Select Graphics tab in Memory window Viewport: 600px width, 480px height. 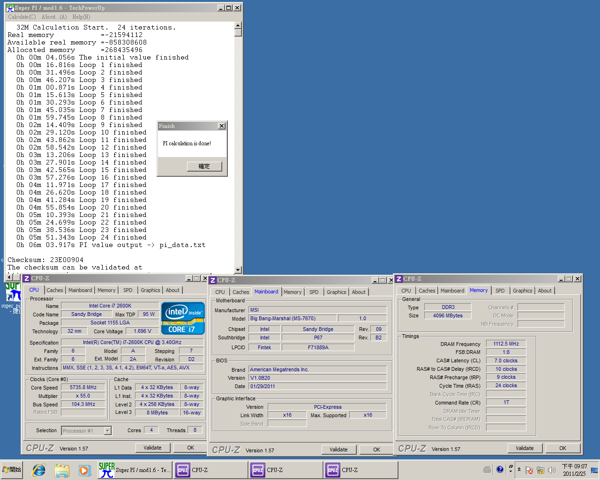point(523,291)
